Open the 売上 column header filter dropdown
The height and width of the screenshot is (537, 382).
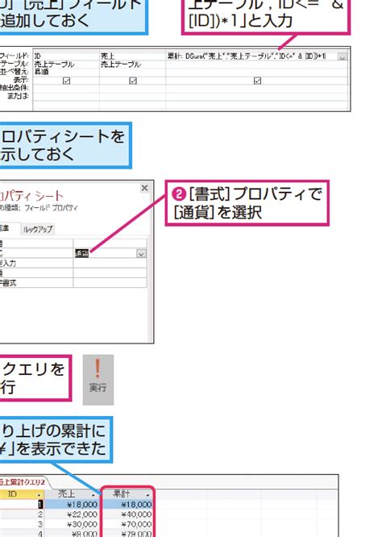pyautogui.click(x=93, y=495)
